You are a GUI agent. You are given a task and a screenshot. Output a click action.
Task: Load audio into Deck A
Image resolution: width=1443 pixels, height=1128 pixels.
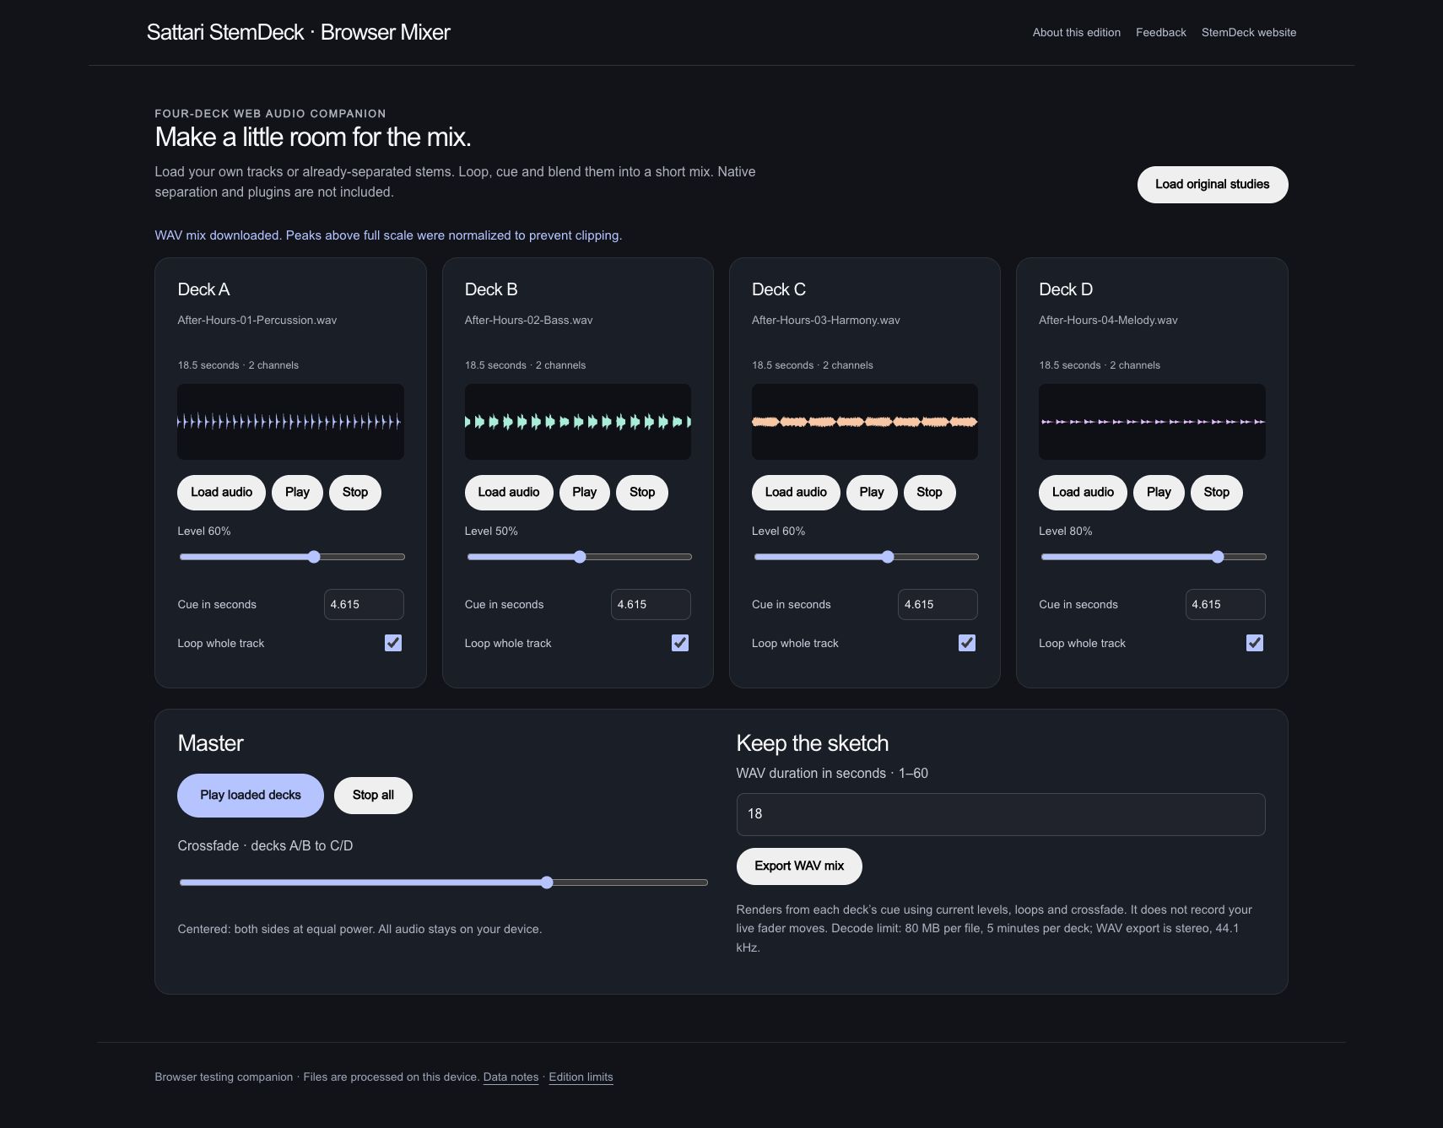pos(221,493)
